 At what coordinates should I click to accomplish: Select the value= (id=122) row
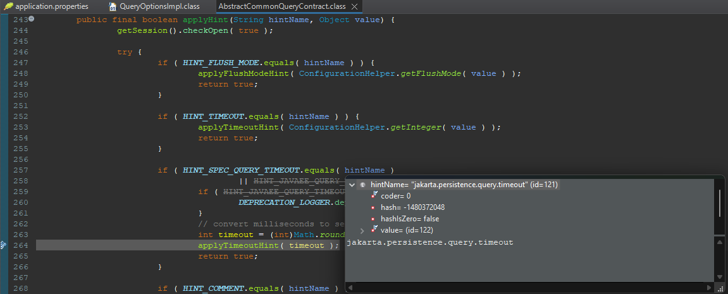[407, 230]
